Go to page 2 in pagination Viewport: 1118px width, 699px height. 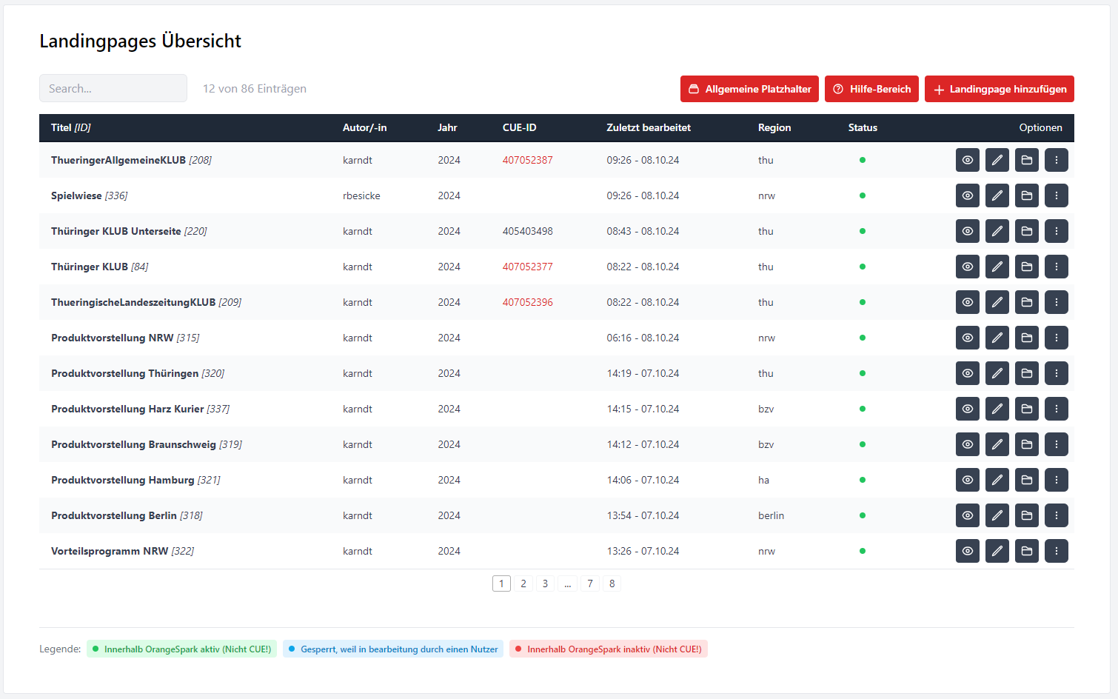coord(523,583)
